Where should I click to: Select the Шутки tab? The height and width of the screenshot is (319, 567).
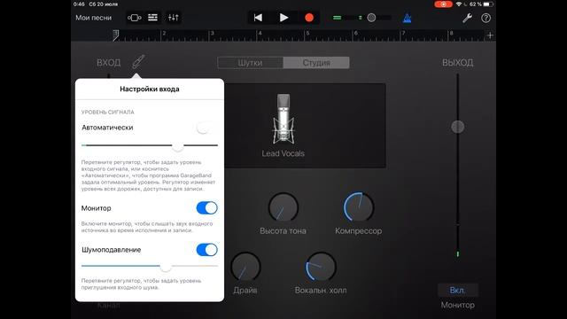[x=250, y=63]
